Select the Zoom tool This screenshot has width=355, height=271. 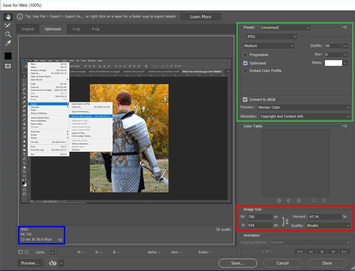coord(8,34)
